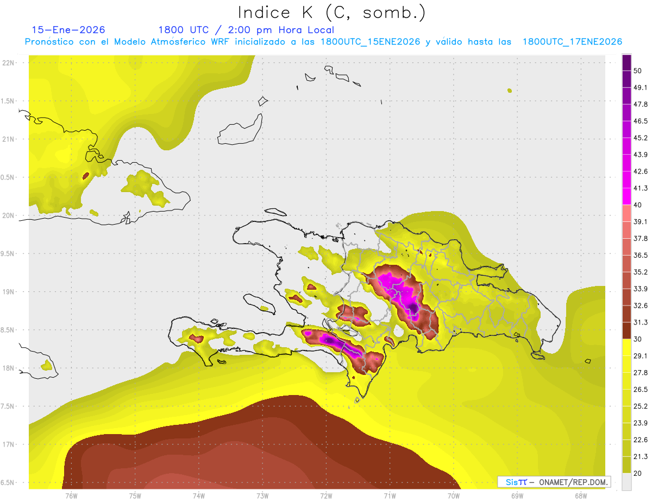Click the dark purple K-index peak over central Dominican Republic
The image size is (652, 503).
pos(414,309)
